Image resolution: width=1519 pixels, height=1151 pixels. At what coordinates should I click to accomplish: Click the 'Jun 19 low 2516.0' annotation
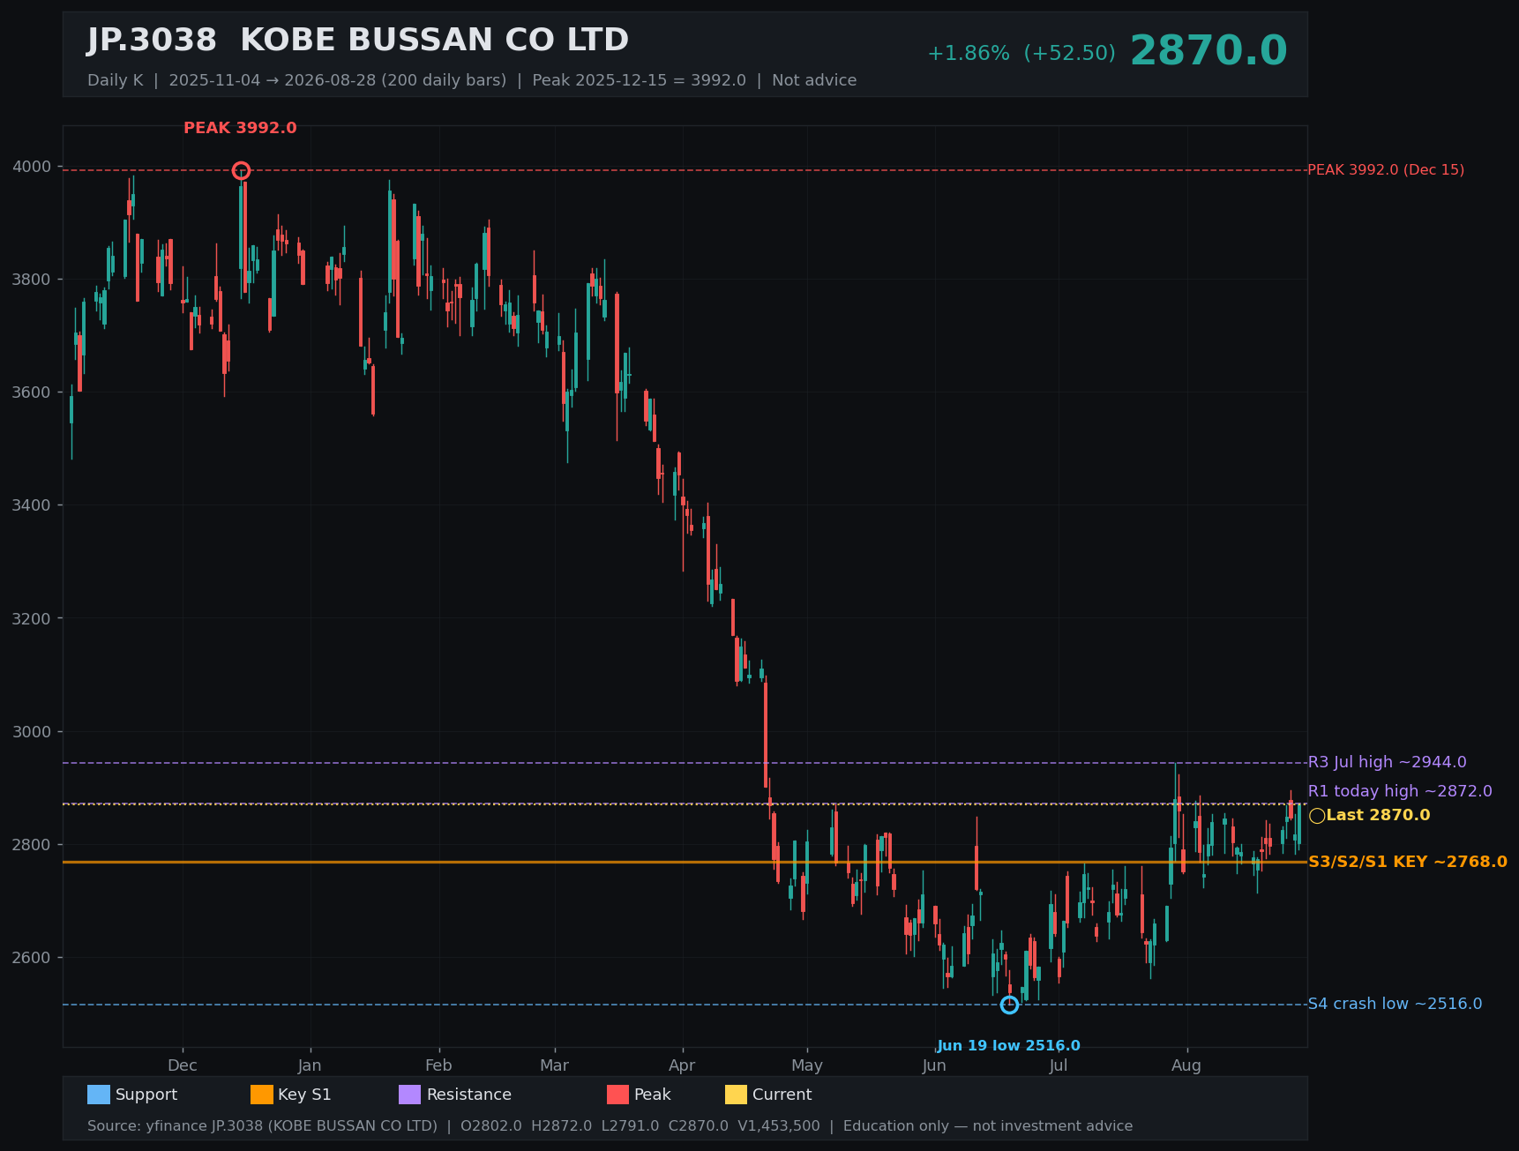click(x=1008, y=1046)
